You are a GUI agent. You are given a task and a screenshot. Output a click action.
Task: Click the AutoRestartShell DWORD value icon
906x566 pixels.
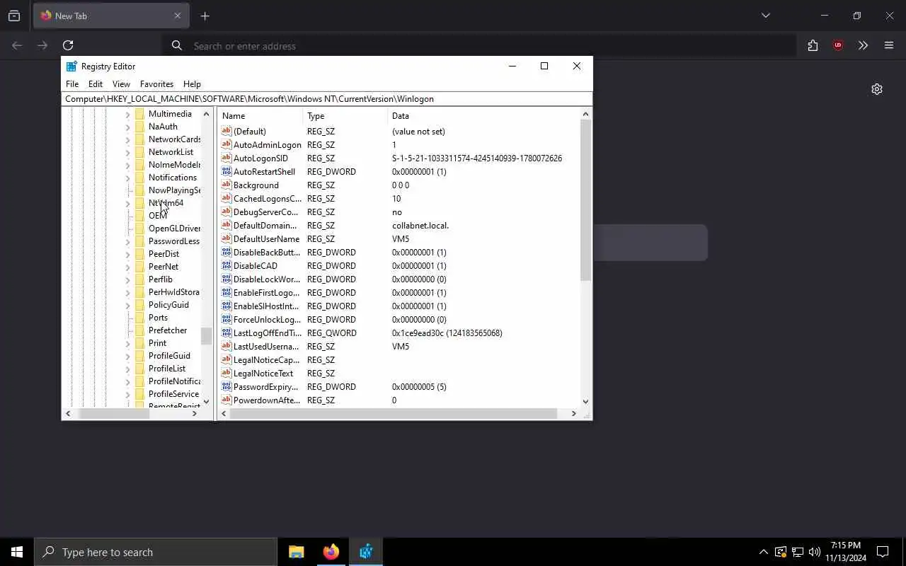226,171
